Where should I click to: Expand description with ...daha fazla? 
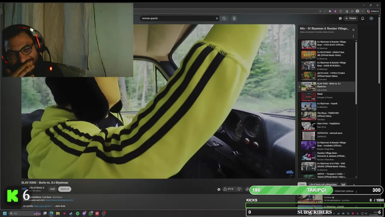pos(60,206)
